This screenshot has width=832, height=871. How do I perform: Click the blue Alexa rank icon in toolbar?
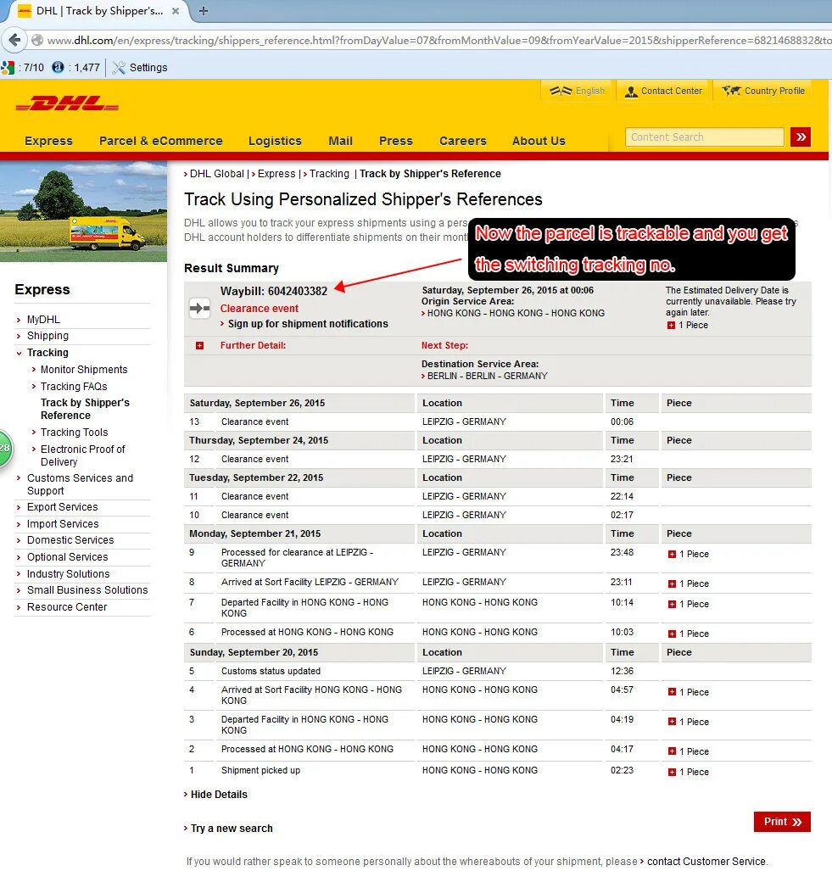click(58, 67)
